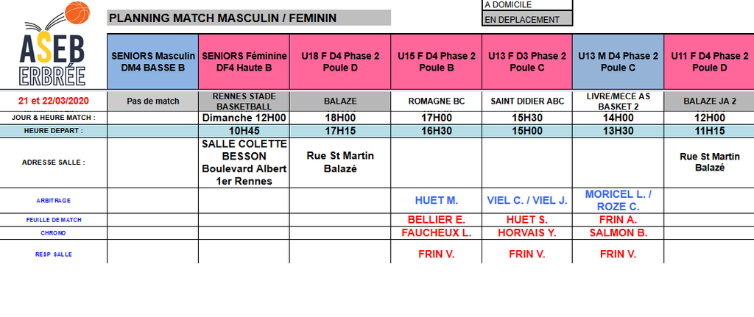This screenshot has width=754, height=317.
Task: Select the SENIORS Féminine DF4 Haute B header
Action: pos(244,62)
